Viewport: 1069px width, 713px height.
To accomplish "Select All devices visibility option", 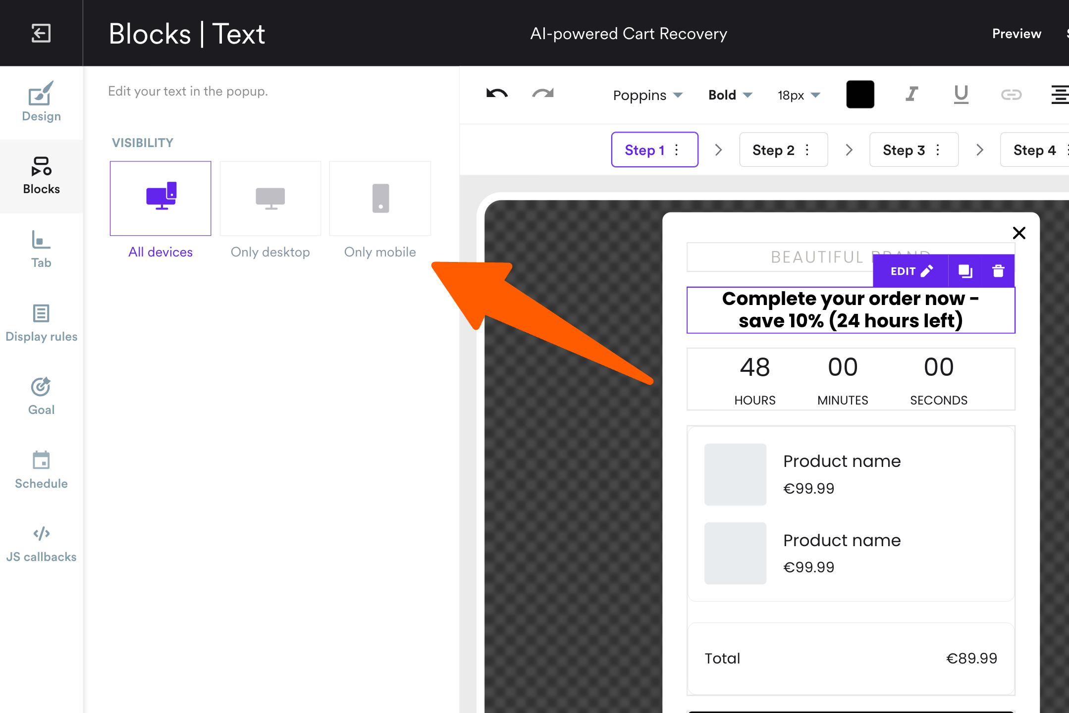I will [160, 199].
